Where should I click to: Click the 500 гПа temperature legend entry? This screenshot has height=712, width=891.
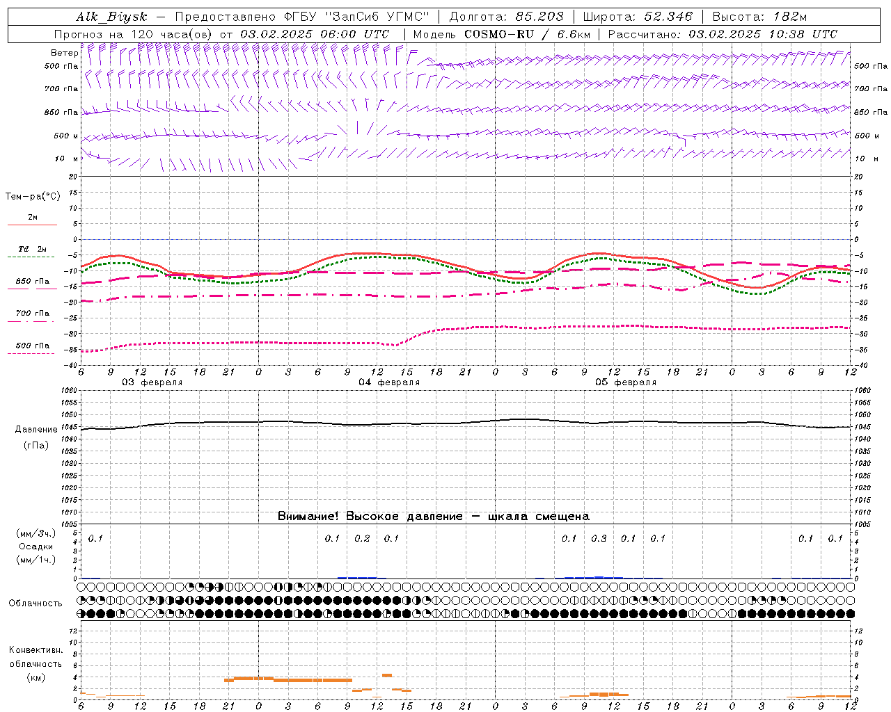(x=33, y=346)
